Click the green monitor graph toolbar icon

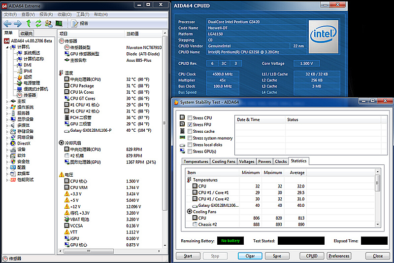click(x=59, y=23)
